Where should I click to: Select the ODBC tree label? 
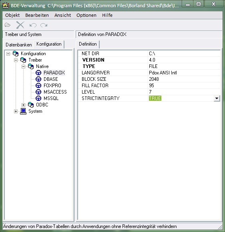click(42, 105)
